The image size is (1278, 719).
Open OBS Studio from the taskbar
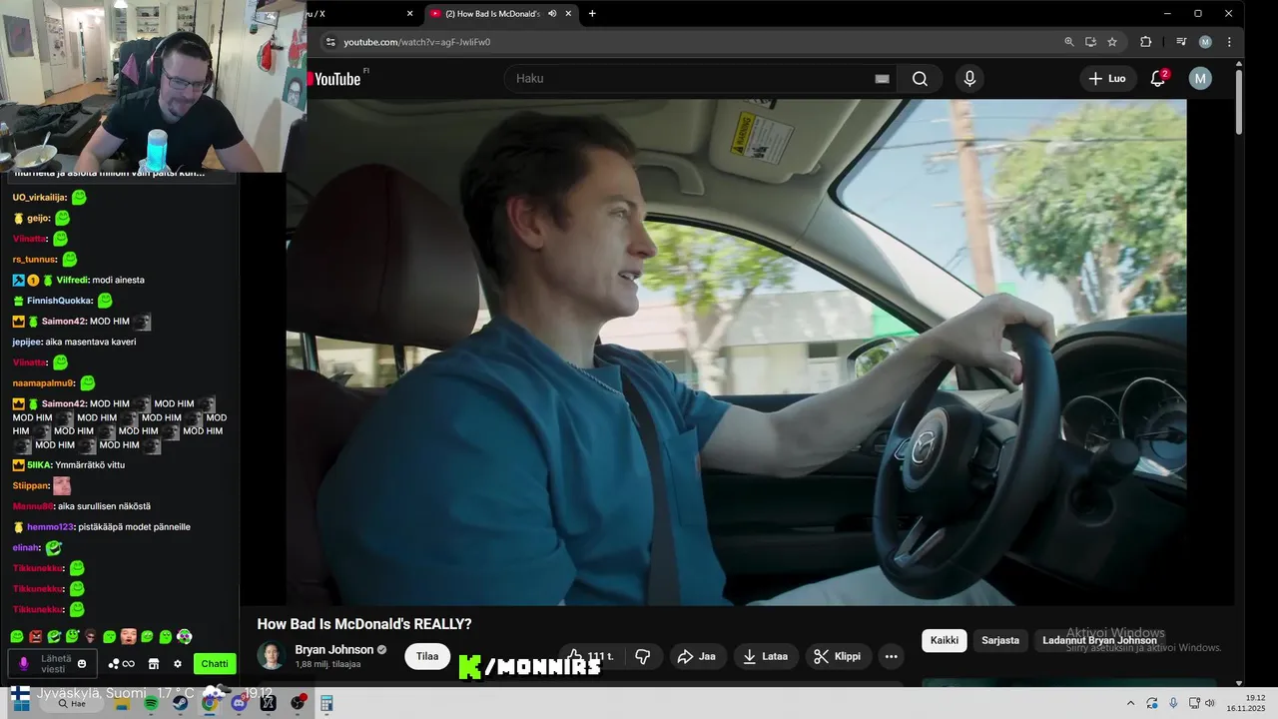point(298,704)
